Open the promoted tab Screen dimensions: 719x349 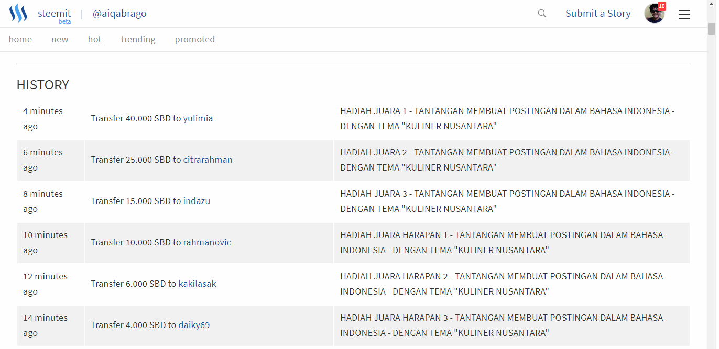point(195,39)
